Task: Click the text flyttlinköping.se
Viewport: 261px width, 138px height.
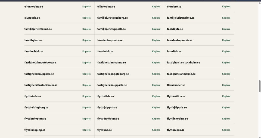Action: [x=35, y=130]
